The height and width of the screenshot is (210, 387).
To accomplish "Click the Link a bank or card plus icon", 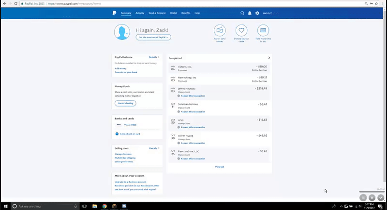I will [117, 134].
